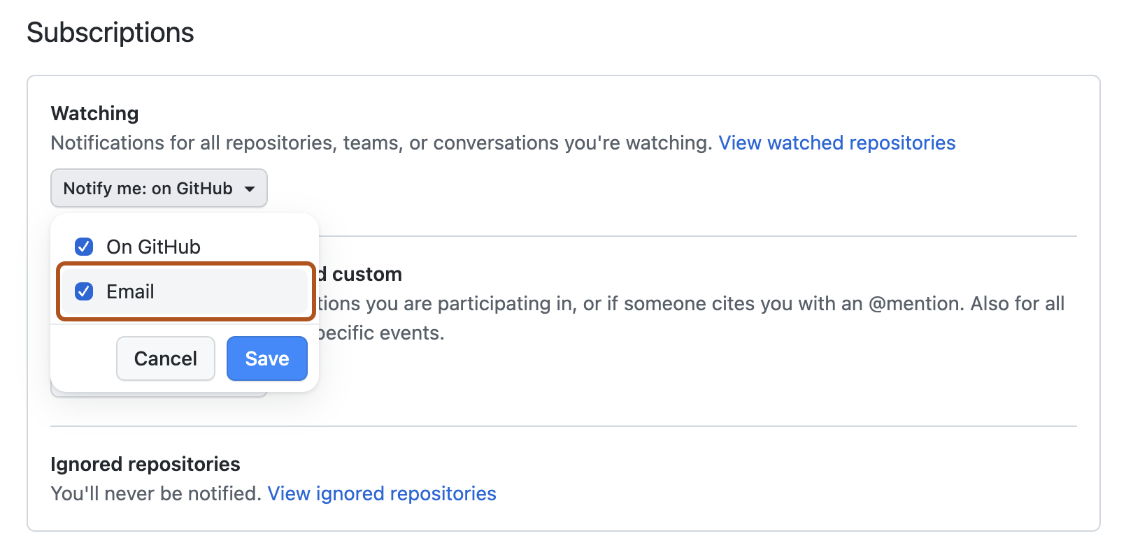The height and width of the screenshot is (552, 1133).
Task: Click the Watching section heading
Action: (94, 113)
